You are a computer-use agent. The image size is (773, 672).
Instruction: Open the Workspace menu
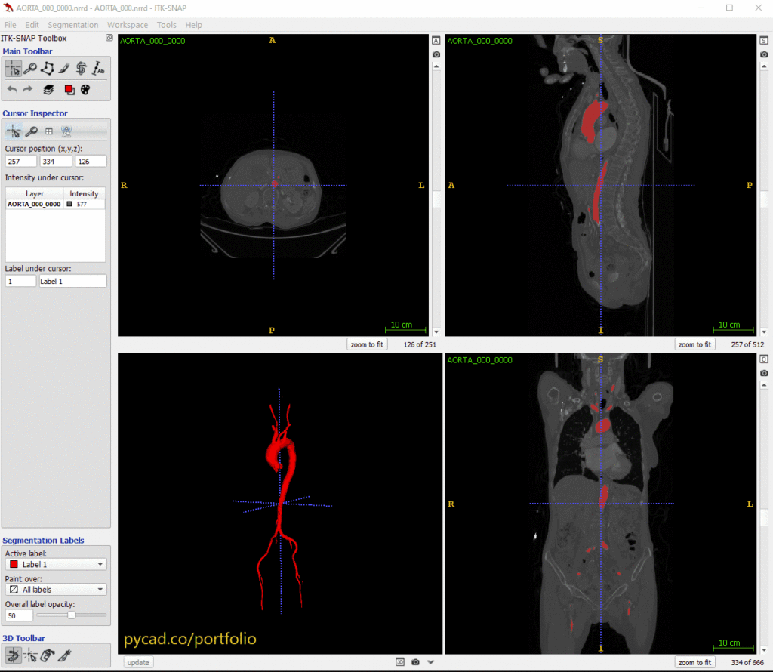pyautogui.click(x=127, y=25)
